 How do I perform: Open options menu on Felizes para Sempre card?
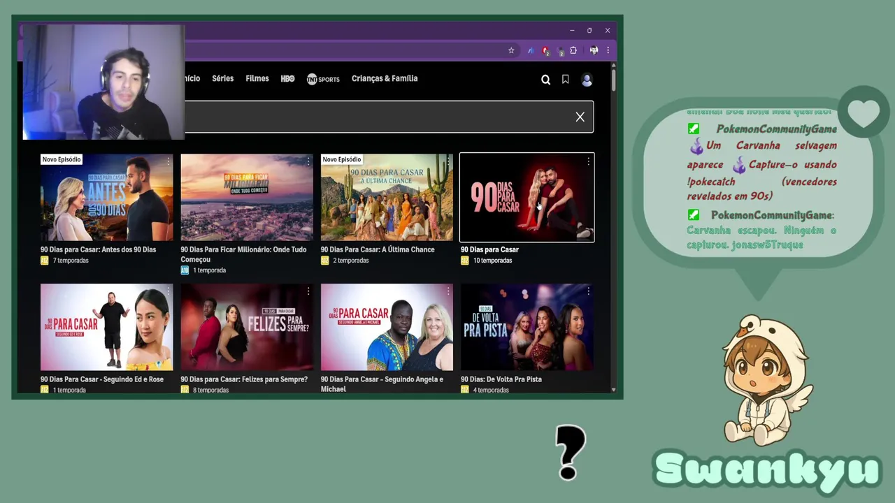point(308,291)
